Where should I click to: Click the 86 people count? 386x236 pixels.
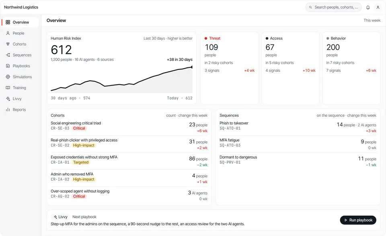198,159
